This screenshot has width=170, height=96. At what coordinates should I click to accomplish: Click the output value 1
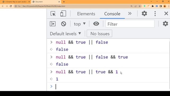click(x=57, y=79)
